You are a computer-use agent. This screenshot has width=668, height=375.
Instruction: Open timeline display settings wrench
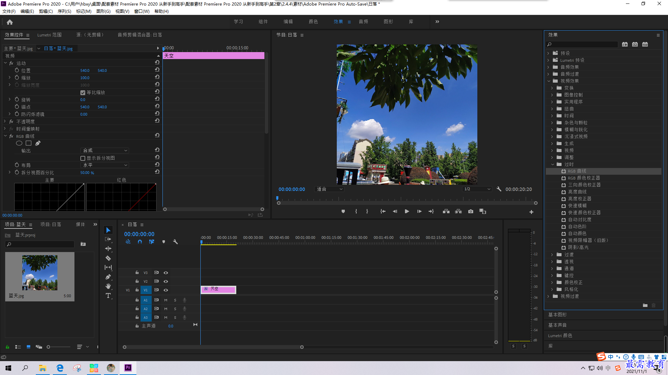click(175, 242)
